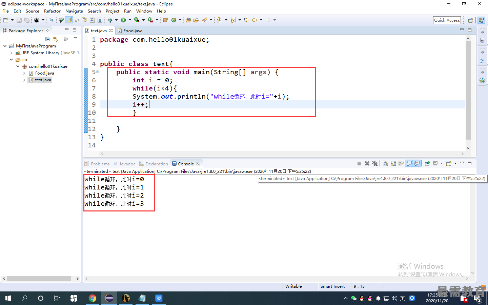Open the Run configurations dropdown arrow
This screenshot has height=305, width=488.
[130, 20]
